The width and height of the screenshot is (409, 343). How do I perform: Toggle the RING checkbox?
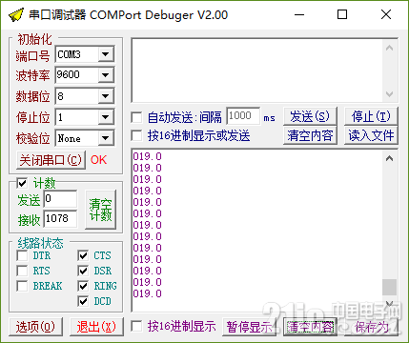coord(83,286)
